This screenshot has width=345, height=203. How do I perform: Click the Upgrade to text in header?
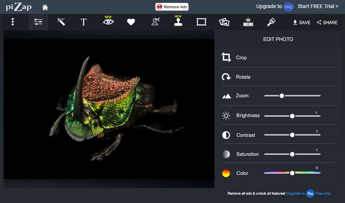tap(269, 6)
